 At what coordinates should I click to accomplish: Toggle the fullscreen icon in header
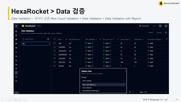pyautogui.click(x=154, y=26)
